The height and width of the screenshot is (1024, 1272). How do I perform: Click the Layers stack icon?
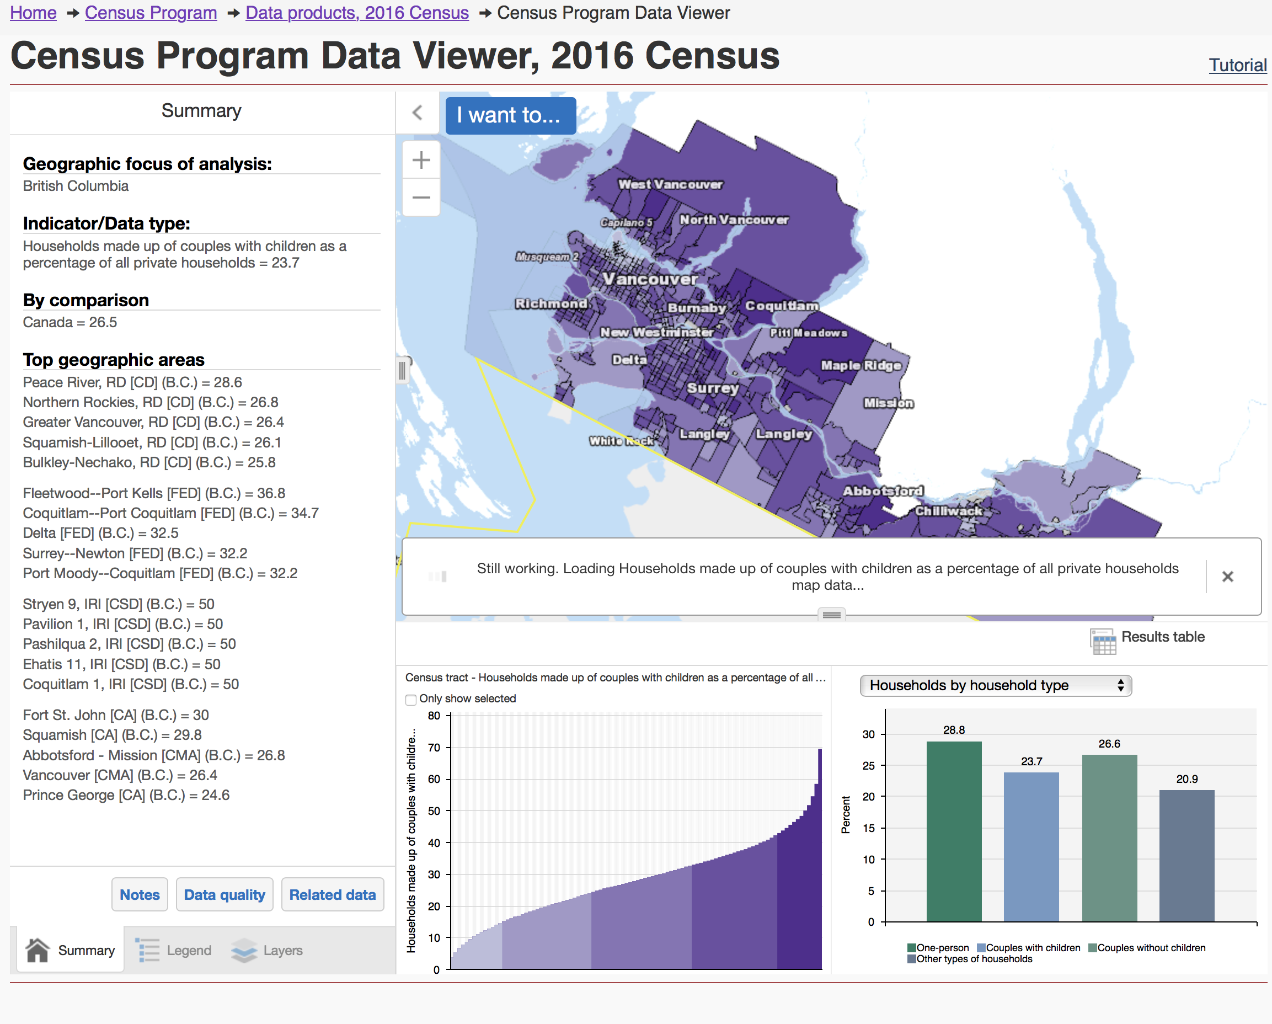pos(244,950)
